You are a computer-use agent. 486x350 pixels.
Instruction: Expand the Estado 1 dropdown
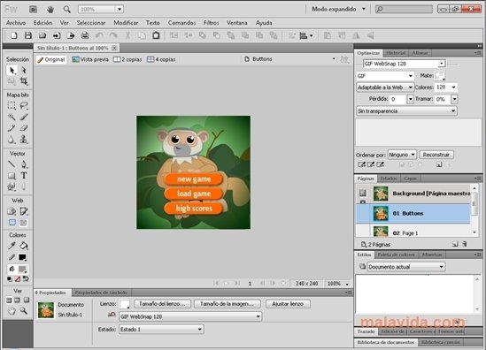pyautogui.click(x=161, y=330)
